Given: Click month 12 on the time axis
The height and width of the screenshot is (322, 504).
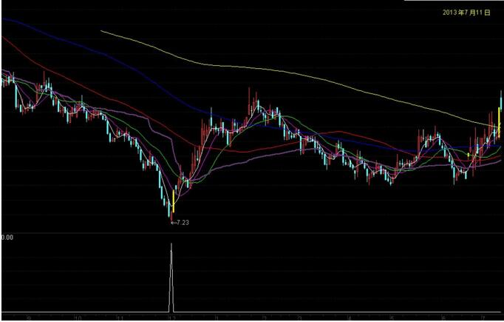Looking at the screenshot, I should 171,317.
